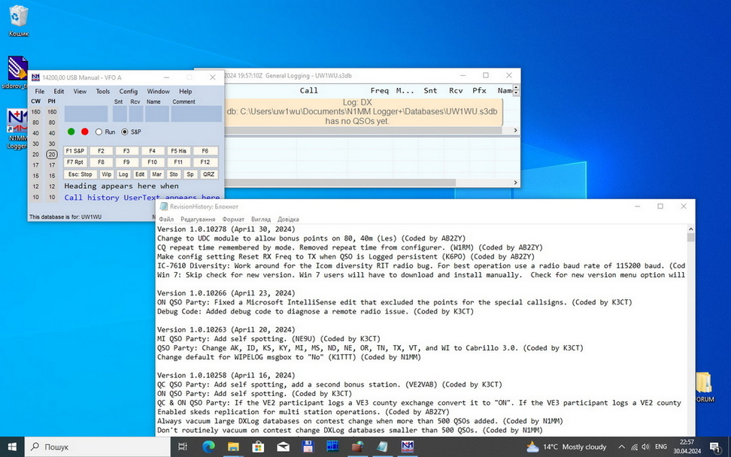Select the Run mode radio button

tap(99, 132)
